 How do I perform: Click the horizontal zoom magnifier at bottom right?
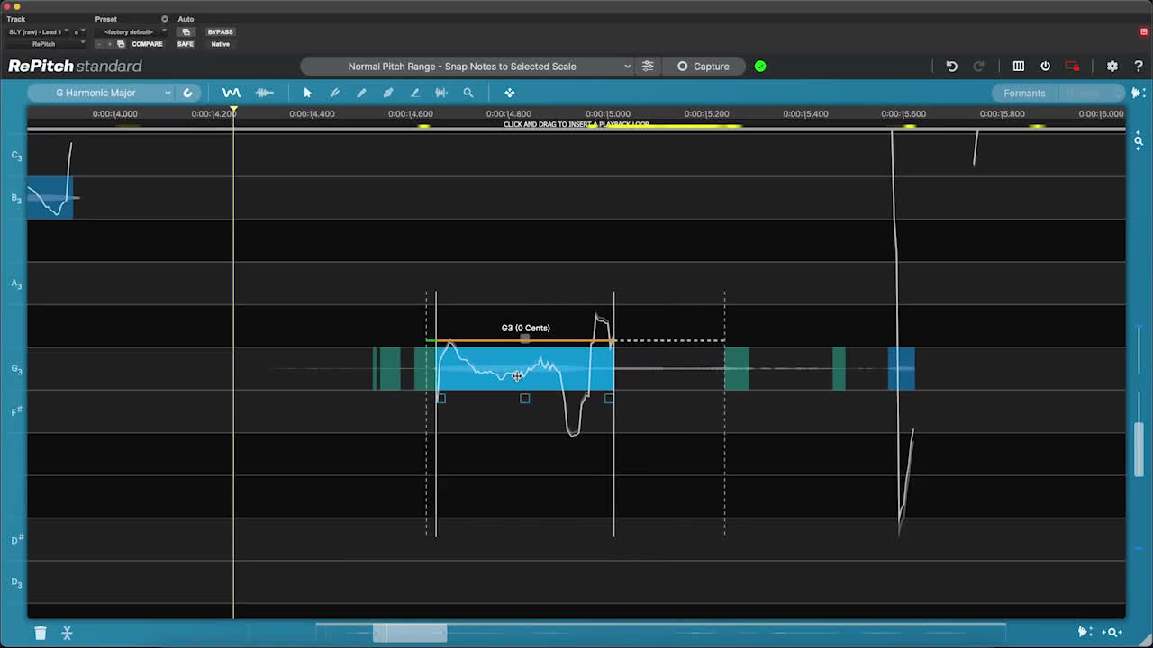[1114, 633]
